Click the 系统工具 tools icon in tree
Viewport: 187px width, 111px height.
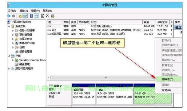13,26
